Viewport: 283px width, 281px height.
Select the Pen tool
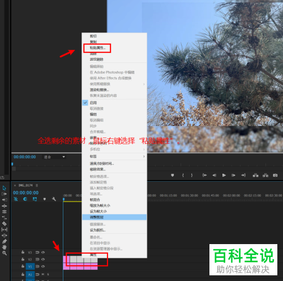coord(4,241)
